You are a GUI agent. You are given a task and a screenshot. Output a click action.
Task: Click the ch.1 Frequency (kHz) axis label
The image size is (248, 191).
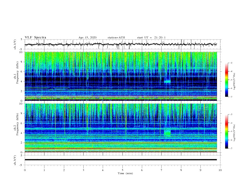coord(16,72)
